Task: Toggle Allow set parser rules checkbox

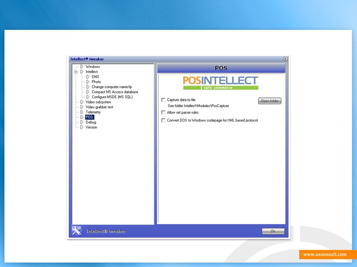Action: (x=163, y=112)
